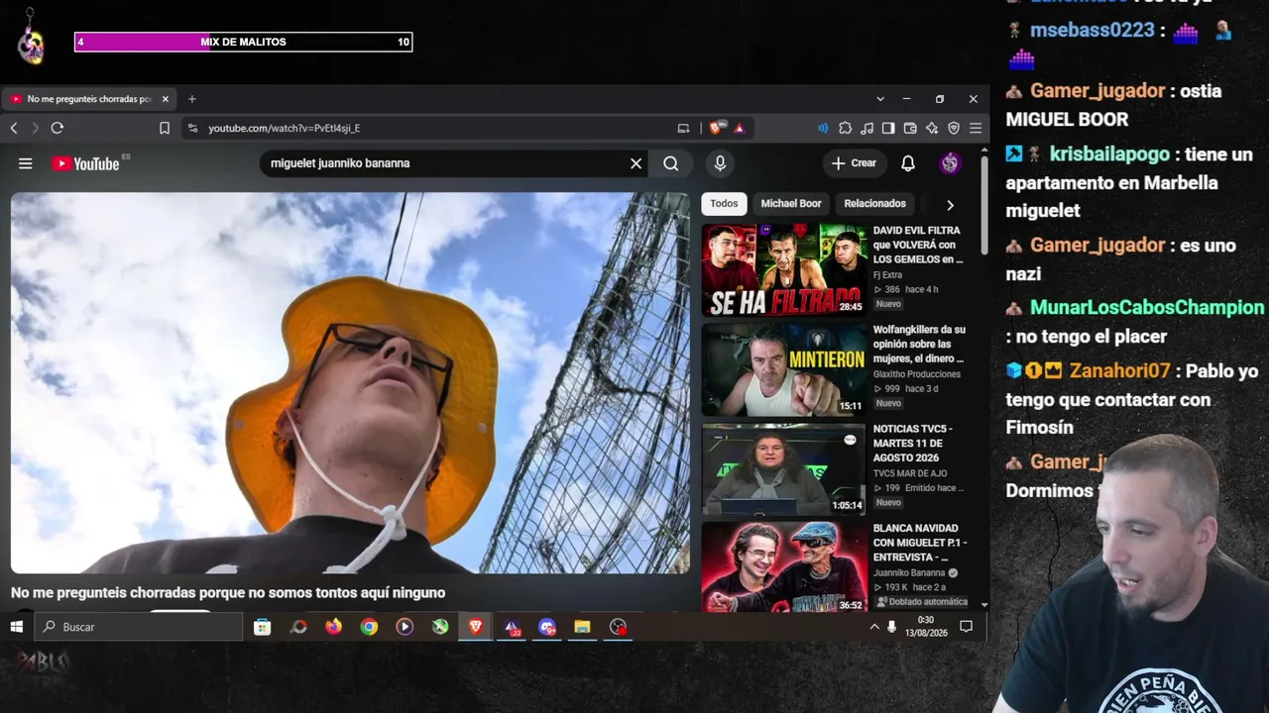1269x713 pixels.
Task: Open the Brave VPN shield icon
Action: click(954, 128)
